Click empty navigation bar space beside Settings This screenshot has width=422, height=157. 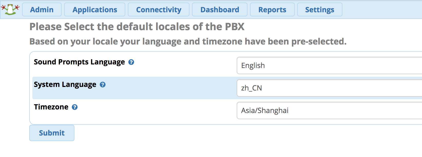[382, 10]
